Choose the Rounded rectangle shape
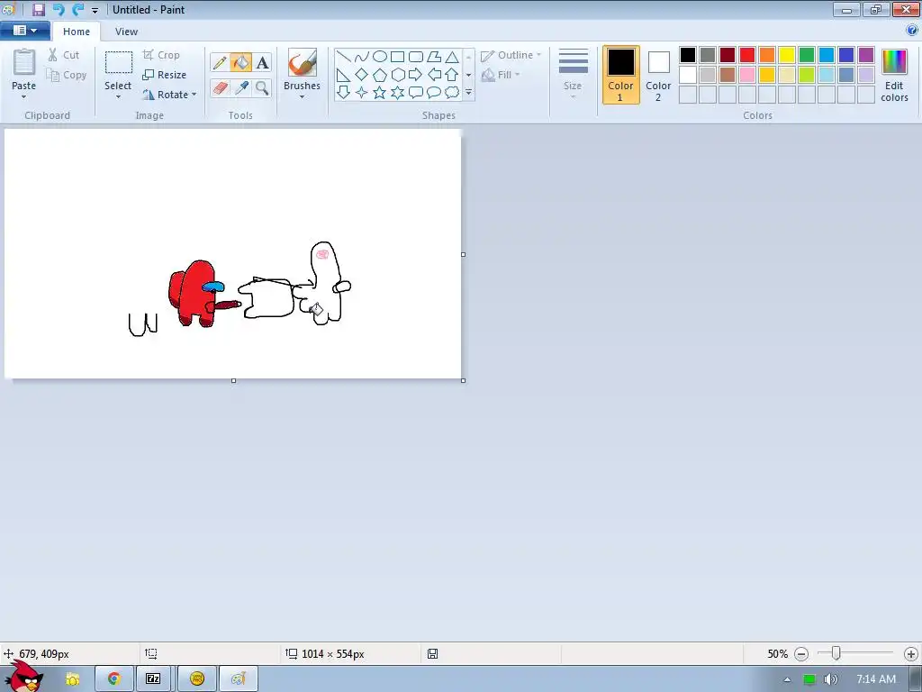The image size is (922, 692). (x=416, y=57)
